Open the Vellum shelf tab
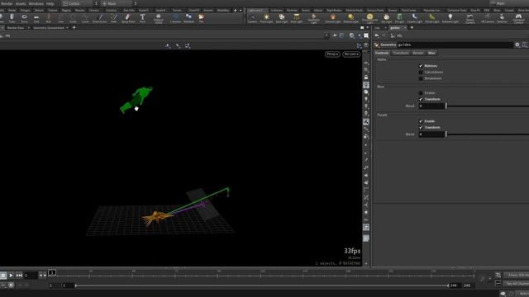Image resolution: width=529 pixels, height=297 pixels. tap(318, 11)
